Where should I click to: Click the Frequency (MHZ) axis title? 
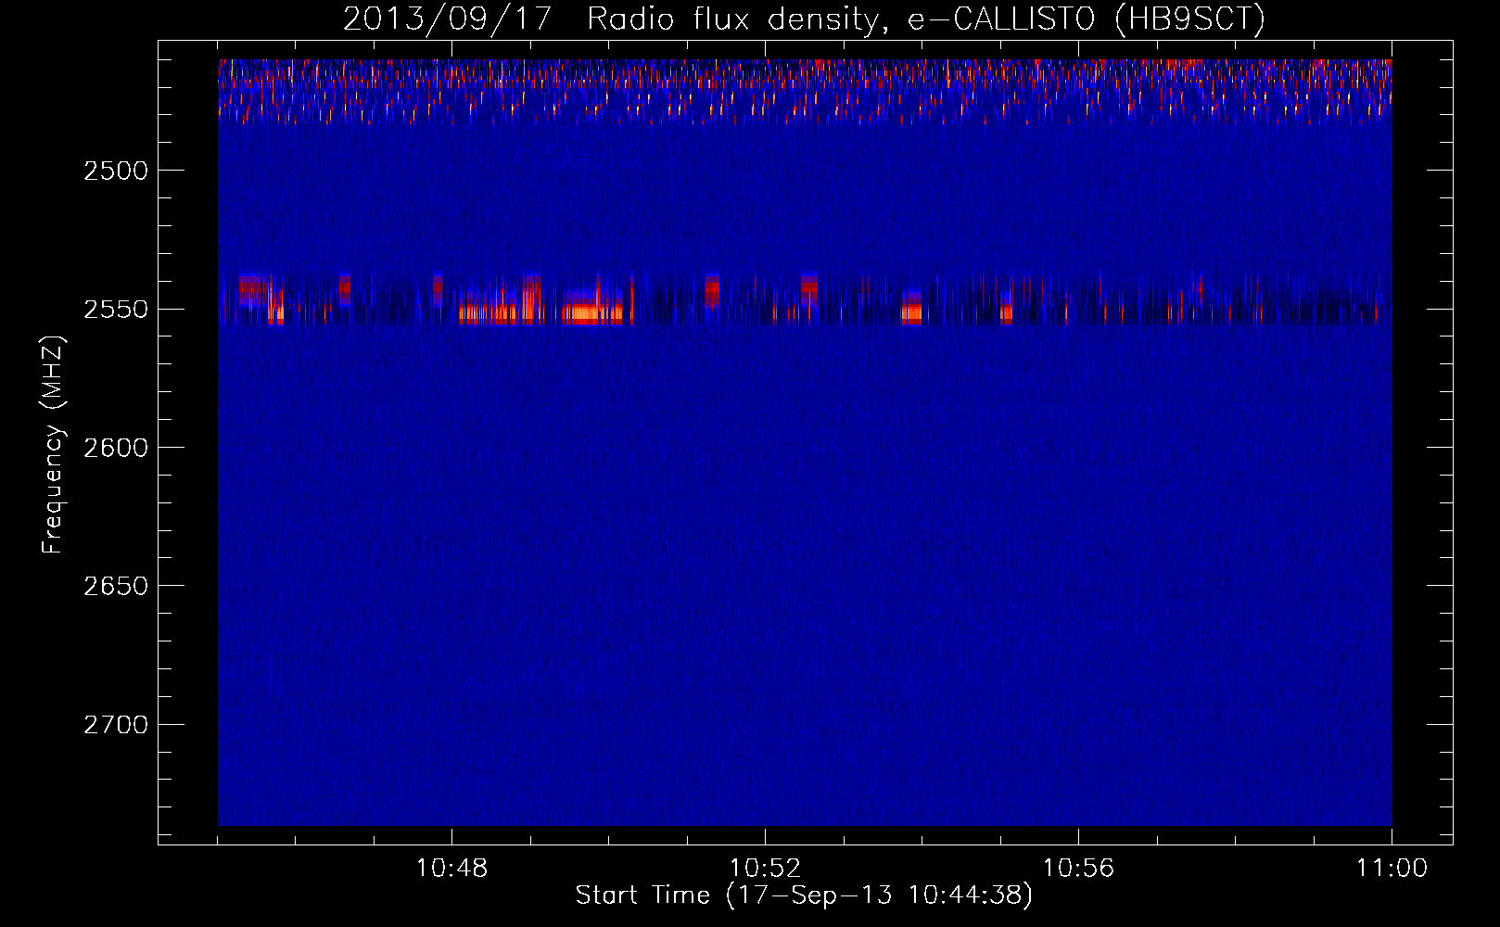[52, 445]
